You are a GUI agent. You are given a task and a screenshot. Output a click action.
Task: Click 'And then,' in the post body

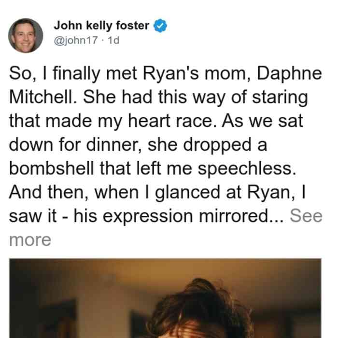[49, 192]
